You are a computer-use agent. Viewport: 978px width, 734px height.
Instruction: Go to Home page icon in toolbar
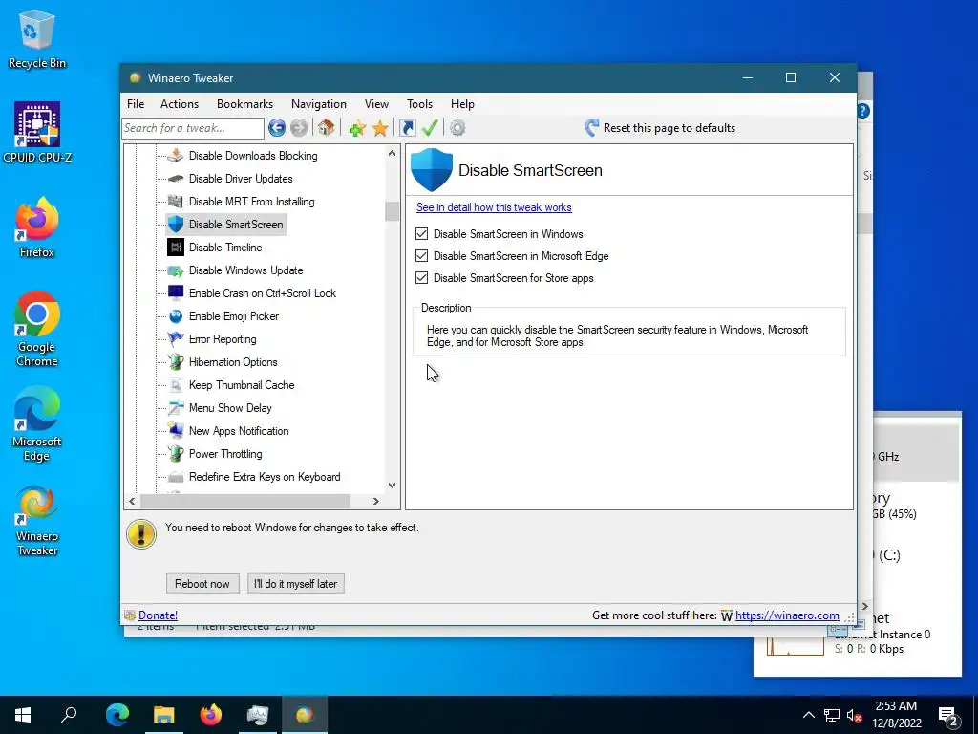click(326, 128)
